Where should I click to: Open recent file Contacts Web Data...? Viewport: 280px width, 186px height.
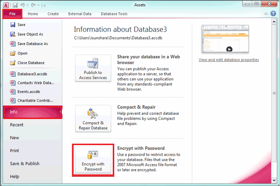point(36,83)
